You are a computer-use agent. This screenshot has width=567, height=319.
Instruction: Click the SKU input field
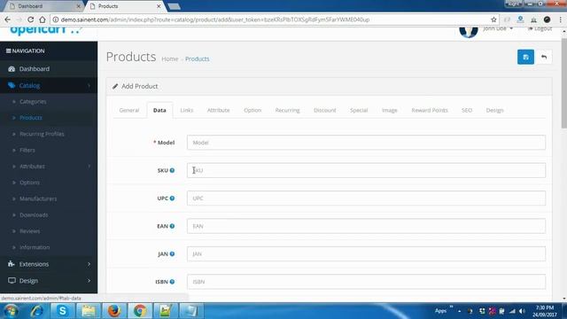click(x=366, y=170)
